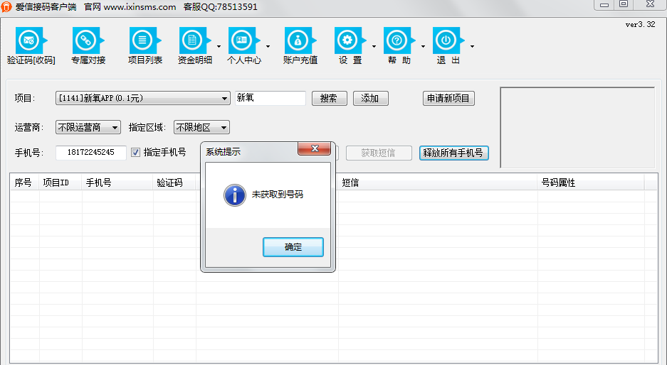
Task: Click the 手机号 input field 18172245245
Action: point(90,153)
